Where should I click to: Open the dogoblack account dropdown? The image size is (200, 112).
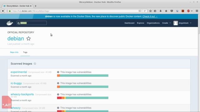pyautogui.click(x=185, y=23)
